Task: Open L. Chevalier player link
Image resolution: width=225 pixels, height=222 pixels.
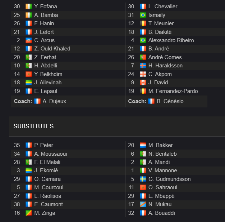Action: 163,6
